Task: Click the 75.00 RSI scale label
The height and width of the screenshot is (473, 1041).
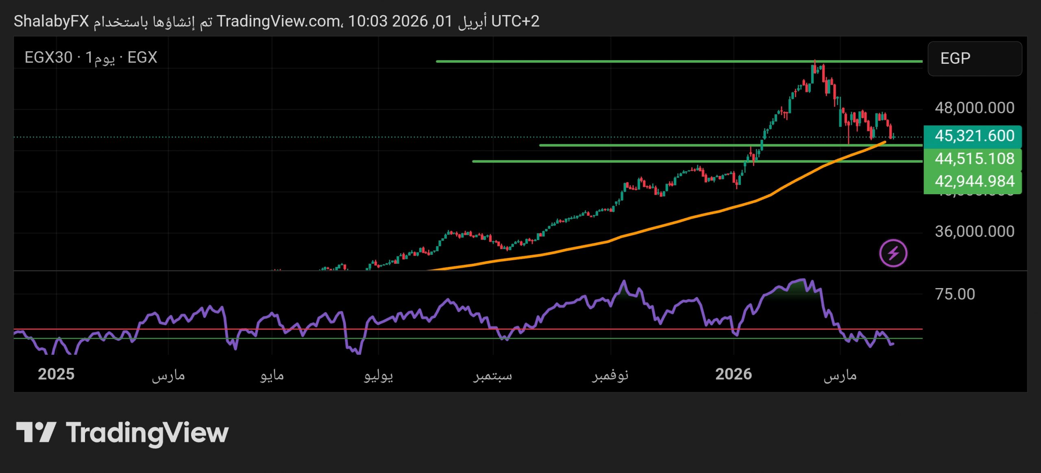Action: (x=955, y=294)
